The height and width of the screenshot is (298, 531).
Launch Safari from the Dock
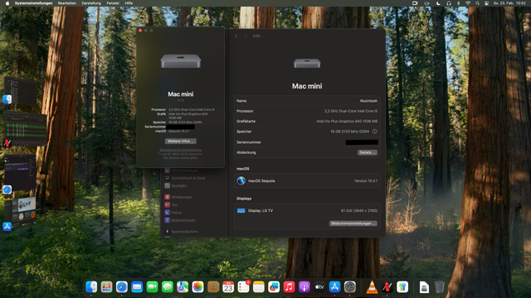(x=122, y=287)
